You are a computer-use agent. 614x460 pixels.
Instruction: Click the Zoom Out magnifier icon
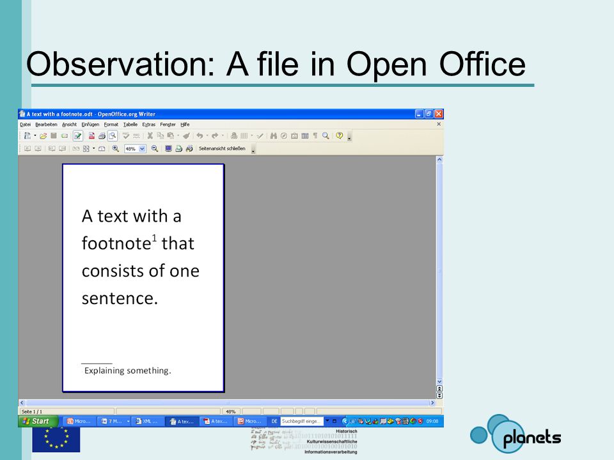(155, 149)
